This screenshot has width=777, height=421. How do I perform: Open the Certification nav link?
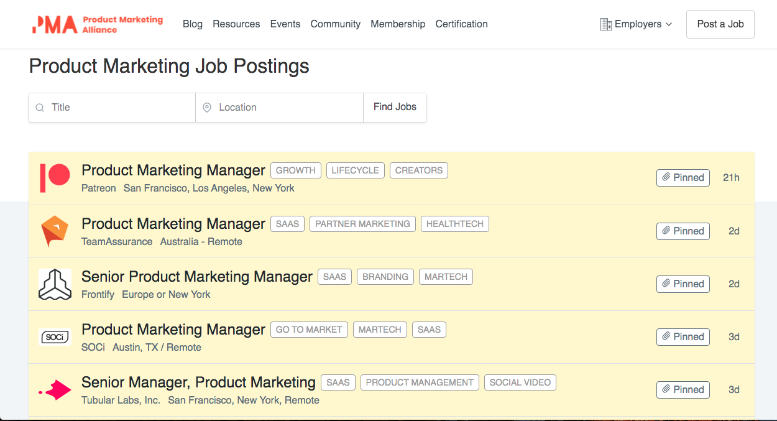tap(461, 24)
